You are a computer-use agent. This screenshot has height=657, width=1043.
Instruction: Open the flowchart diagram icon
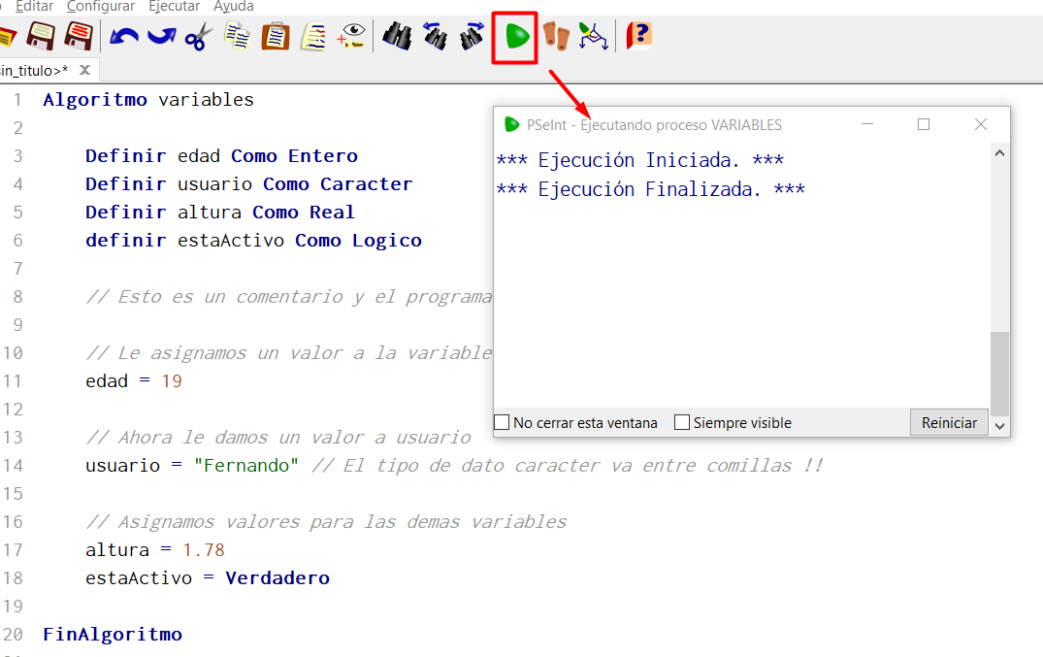pos(593,38)
